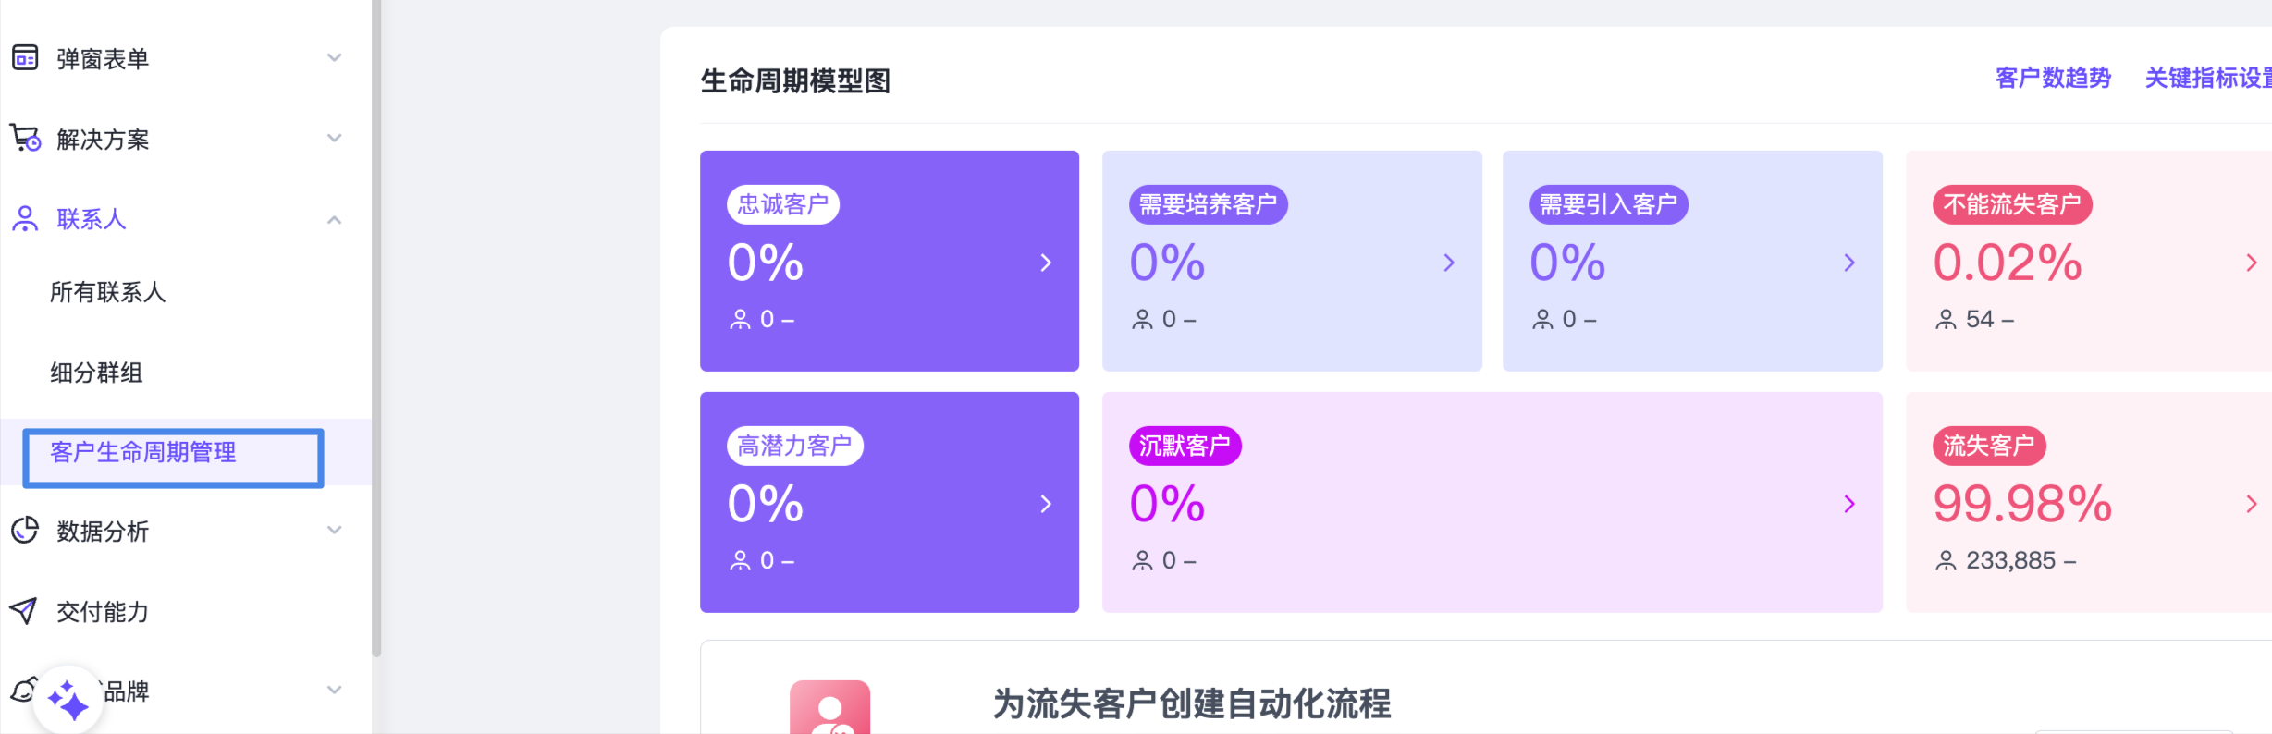Open 细分群组 menu item
This screenshot has height=734, width=2272.
(96, 373)
